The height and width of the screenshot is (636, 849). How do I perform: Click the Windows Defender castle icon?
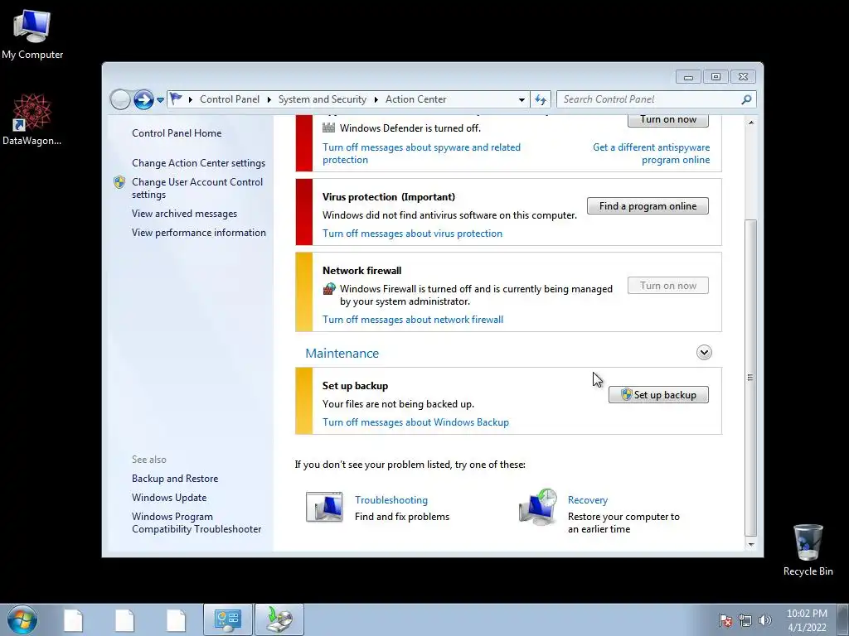click(x=328, y=128)
